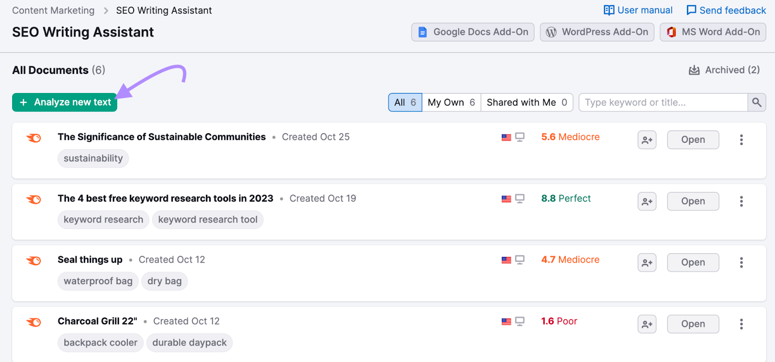The width and height of the screenshot is (775, 362).
Task: Click the Semrush icon beside Seal things up
Action: 34,261
